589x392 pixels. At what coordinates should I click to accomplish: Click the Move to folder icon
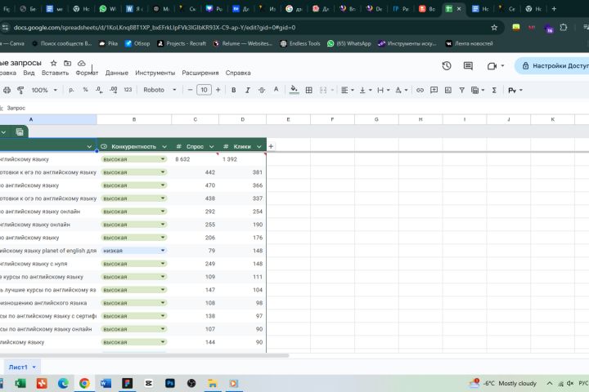(x=68, y=63)
